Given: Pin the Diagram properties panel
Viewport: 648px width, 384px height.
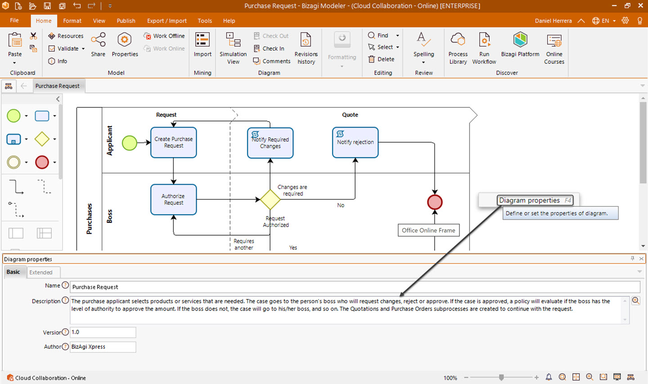Looking at the screenshot, I should pyautogui.click(x=633, y=258).
